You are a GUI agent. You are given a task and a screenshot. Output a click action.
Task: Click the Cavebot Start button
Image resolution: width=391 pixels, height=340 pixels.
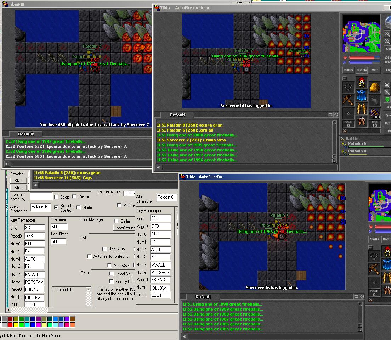(18, 181)
